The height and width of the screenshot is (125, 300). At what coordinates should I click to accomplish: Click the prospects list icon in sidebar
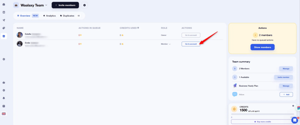point(4,12)
